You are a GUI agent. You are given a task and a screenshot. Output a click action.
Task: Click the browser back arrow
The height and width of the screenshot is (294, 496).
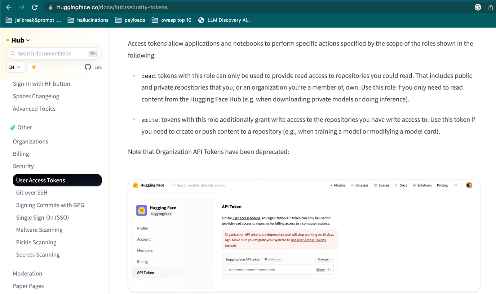[x=9, y=7]
